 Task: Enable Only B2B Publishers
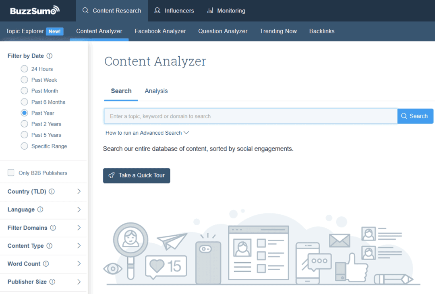[10, 173]
